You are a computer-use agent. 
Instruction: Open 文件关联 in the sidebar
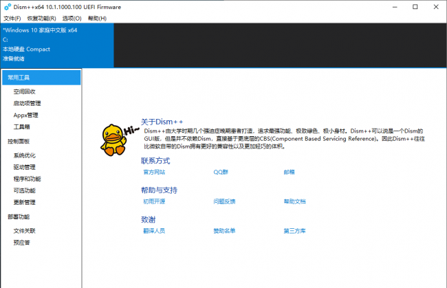click(x=25, y=231)
